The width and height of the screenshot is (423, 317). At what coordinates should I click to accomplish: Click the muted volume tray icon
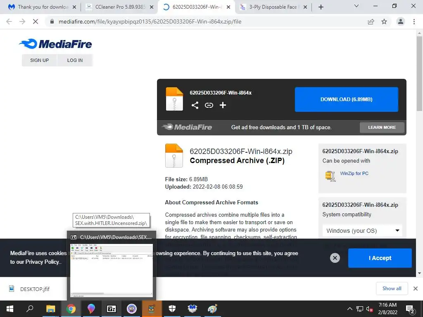coord(369,309)
